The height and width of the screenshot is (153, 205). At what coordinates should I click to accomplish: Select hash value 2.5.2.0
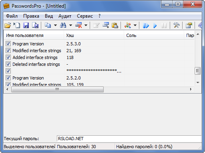74,78
